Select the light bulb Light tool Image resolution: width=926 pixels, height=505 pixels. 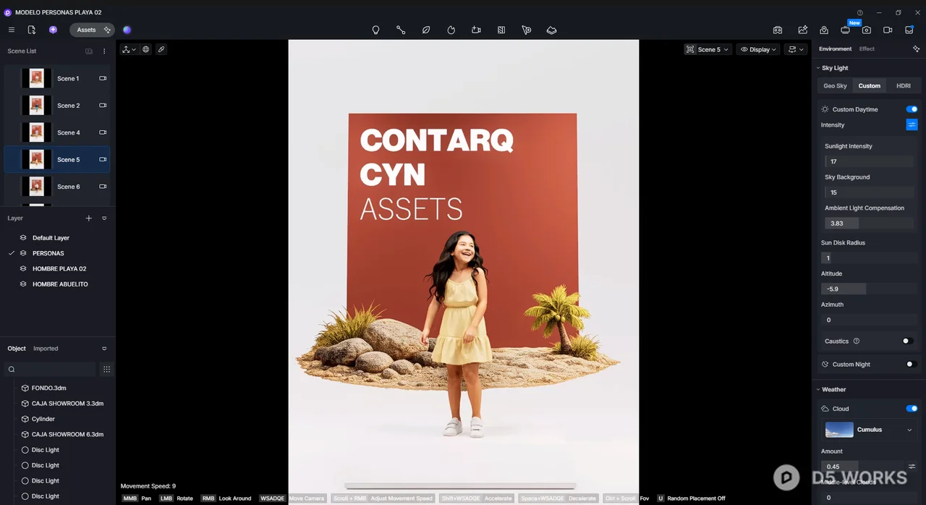pos(375,30)
